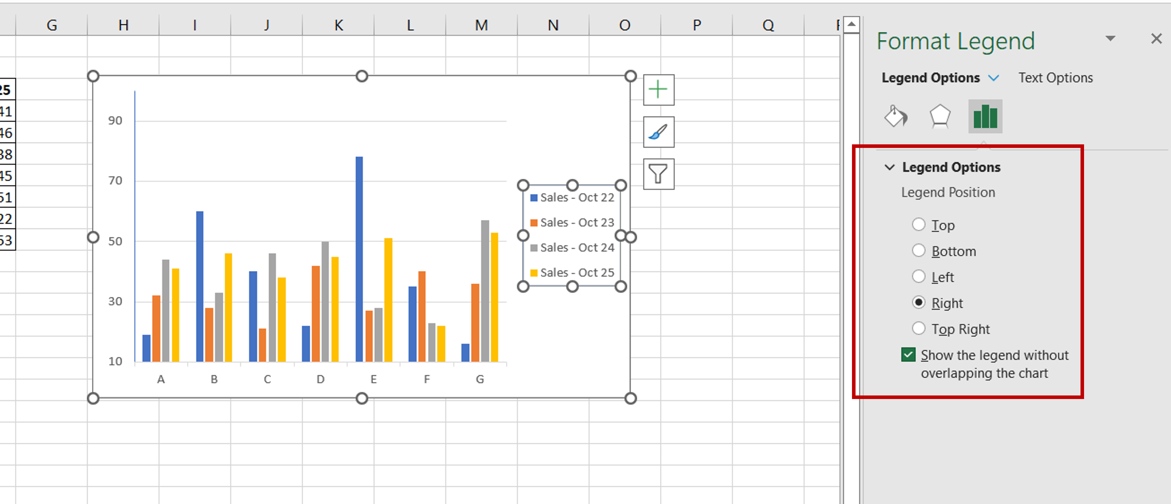Click the yellow legend key swatch
The width and height of the screenshot is (1171, 504).
pos(534,273)
